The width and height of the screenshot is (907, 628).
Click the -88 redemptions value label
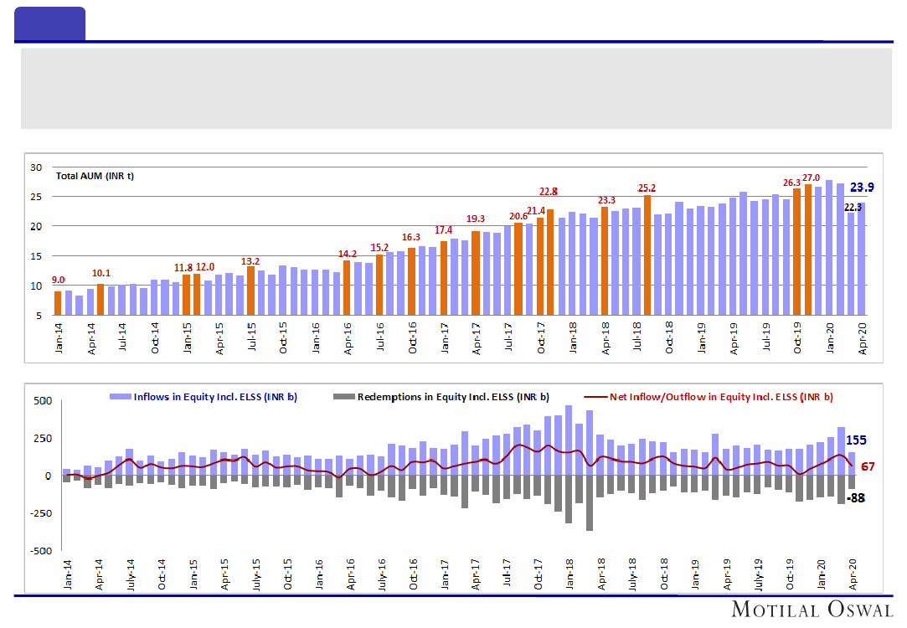tap(855, 498)
